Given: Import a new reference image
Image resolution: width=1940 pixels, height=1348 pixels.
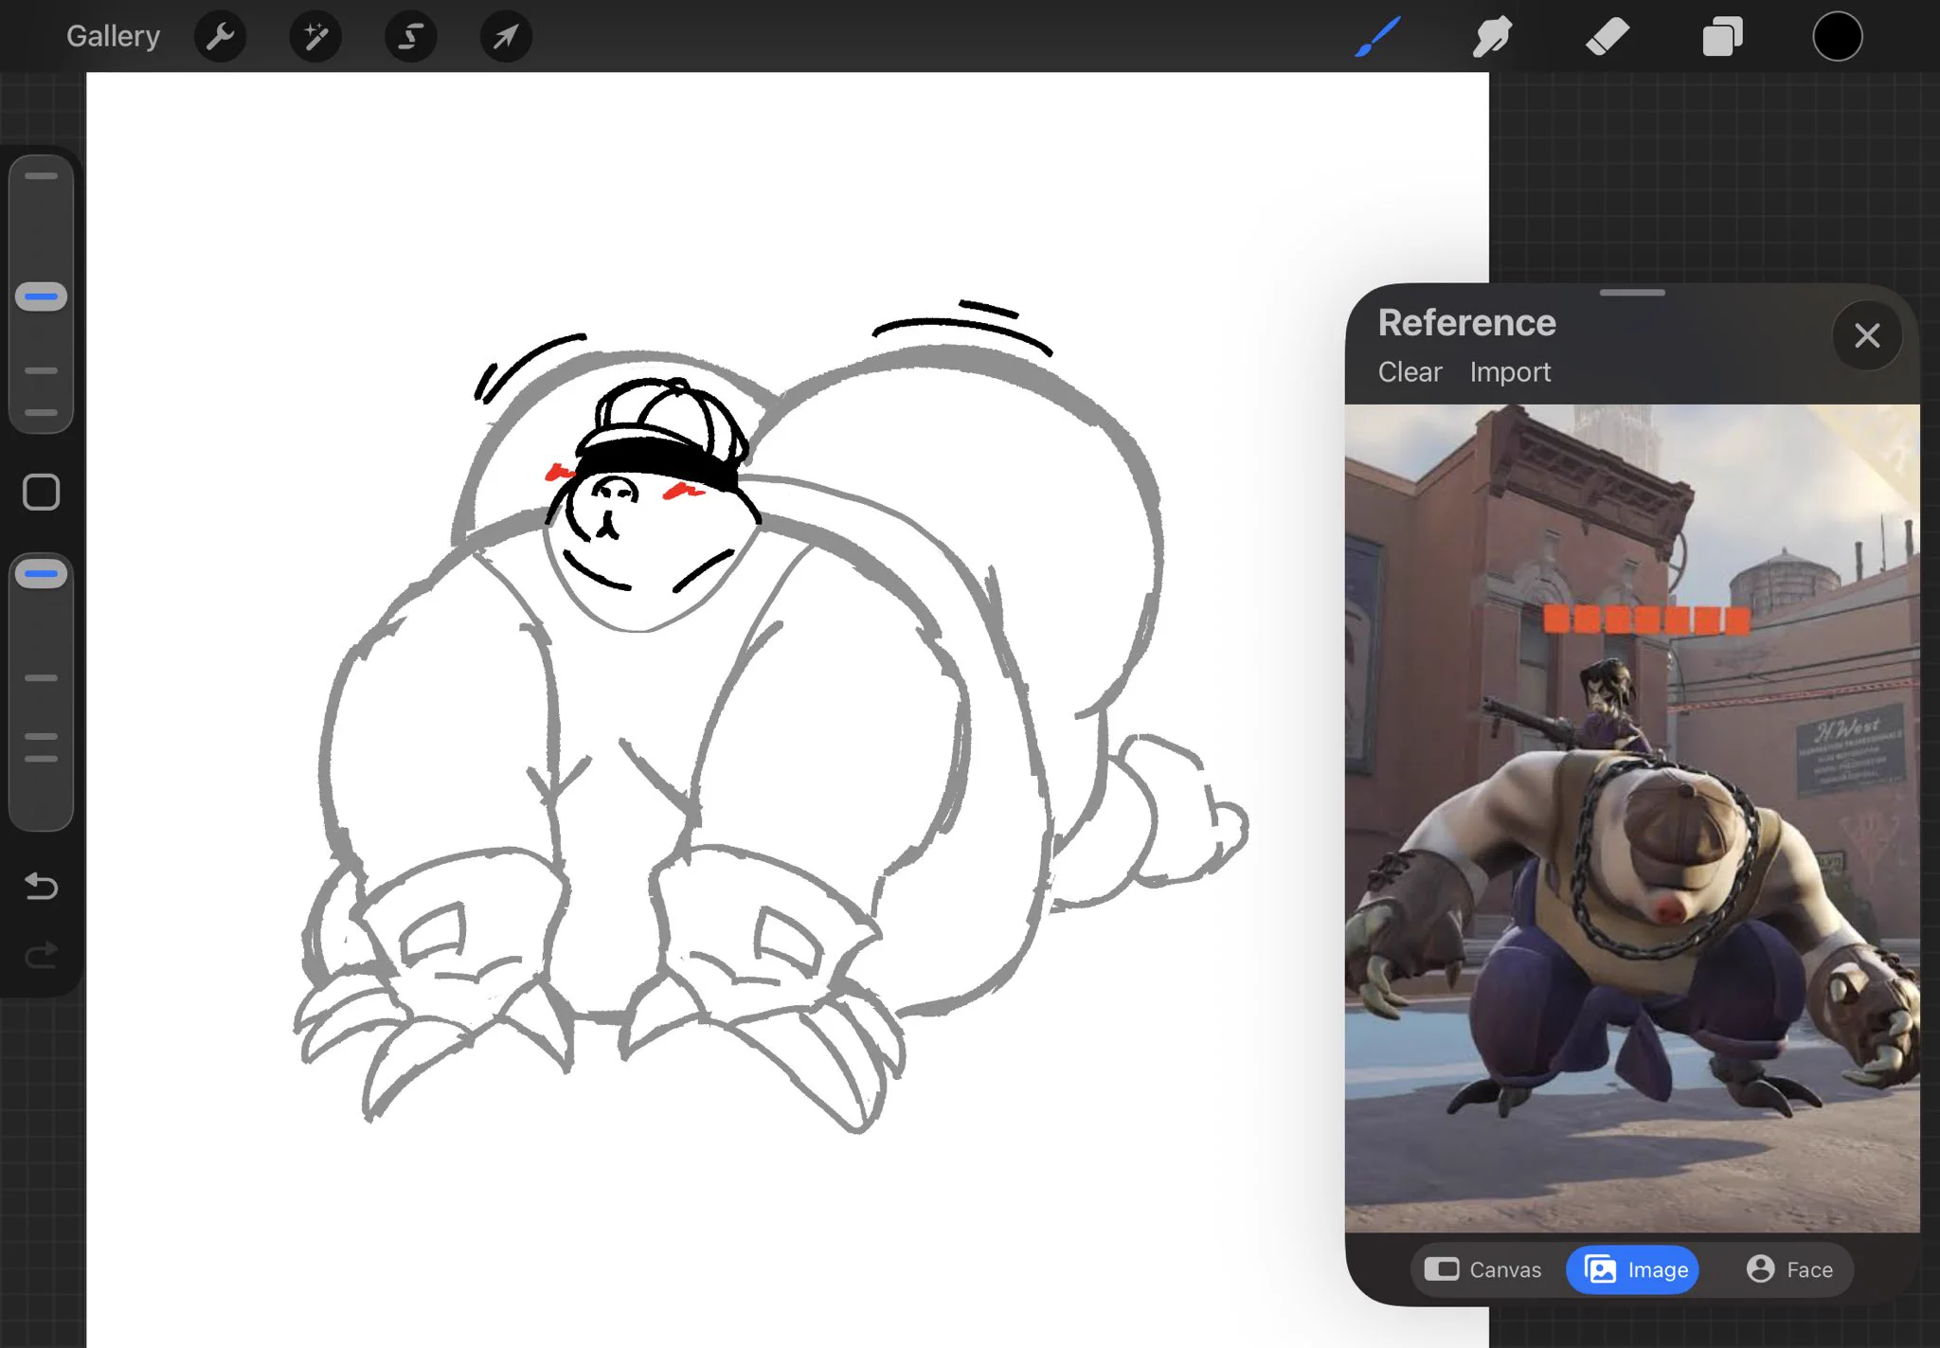Looking at the screenshot, I should (1510, 372).
